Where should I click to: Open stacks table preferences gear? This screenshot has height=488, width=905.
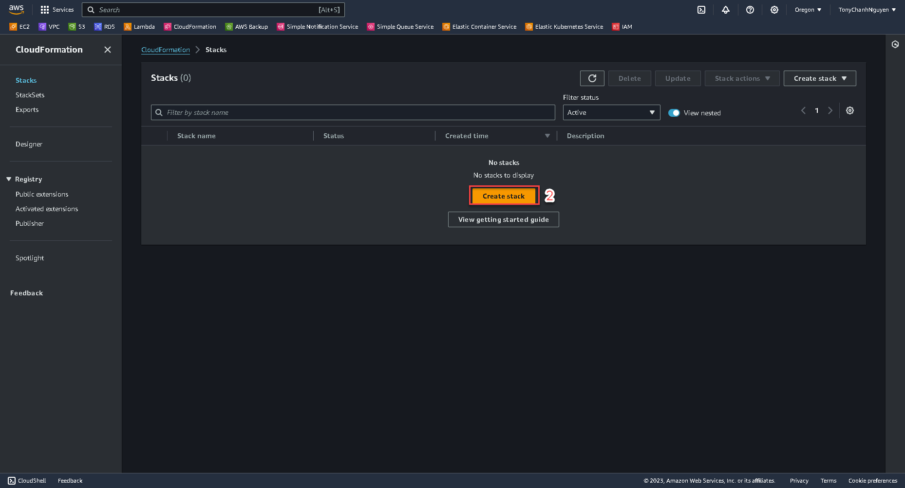pyautogui.click(x=850, y=110)
